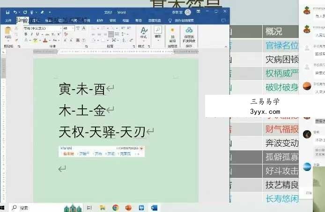Image resolution: width=325 pixels, height=212 pixels.
Task: Click the Character Border A icon
Action: [84, 28]
